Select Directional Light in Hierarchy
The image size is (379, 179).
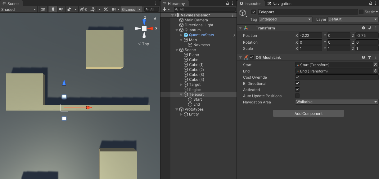tap(199, 25)
